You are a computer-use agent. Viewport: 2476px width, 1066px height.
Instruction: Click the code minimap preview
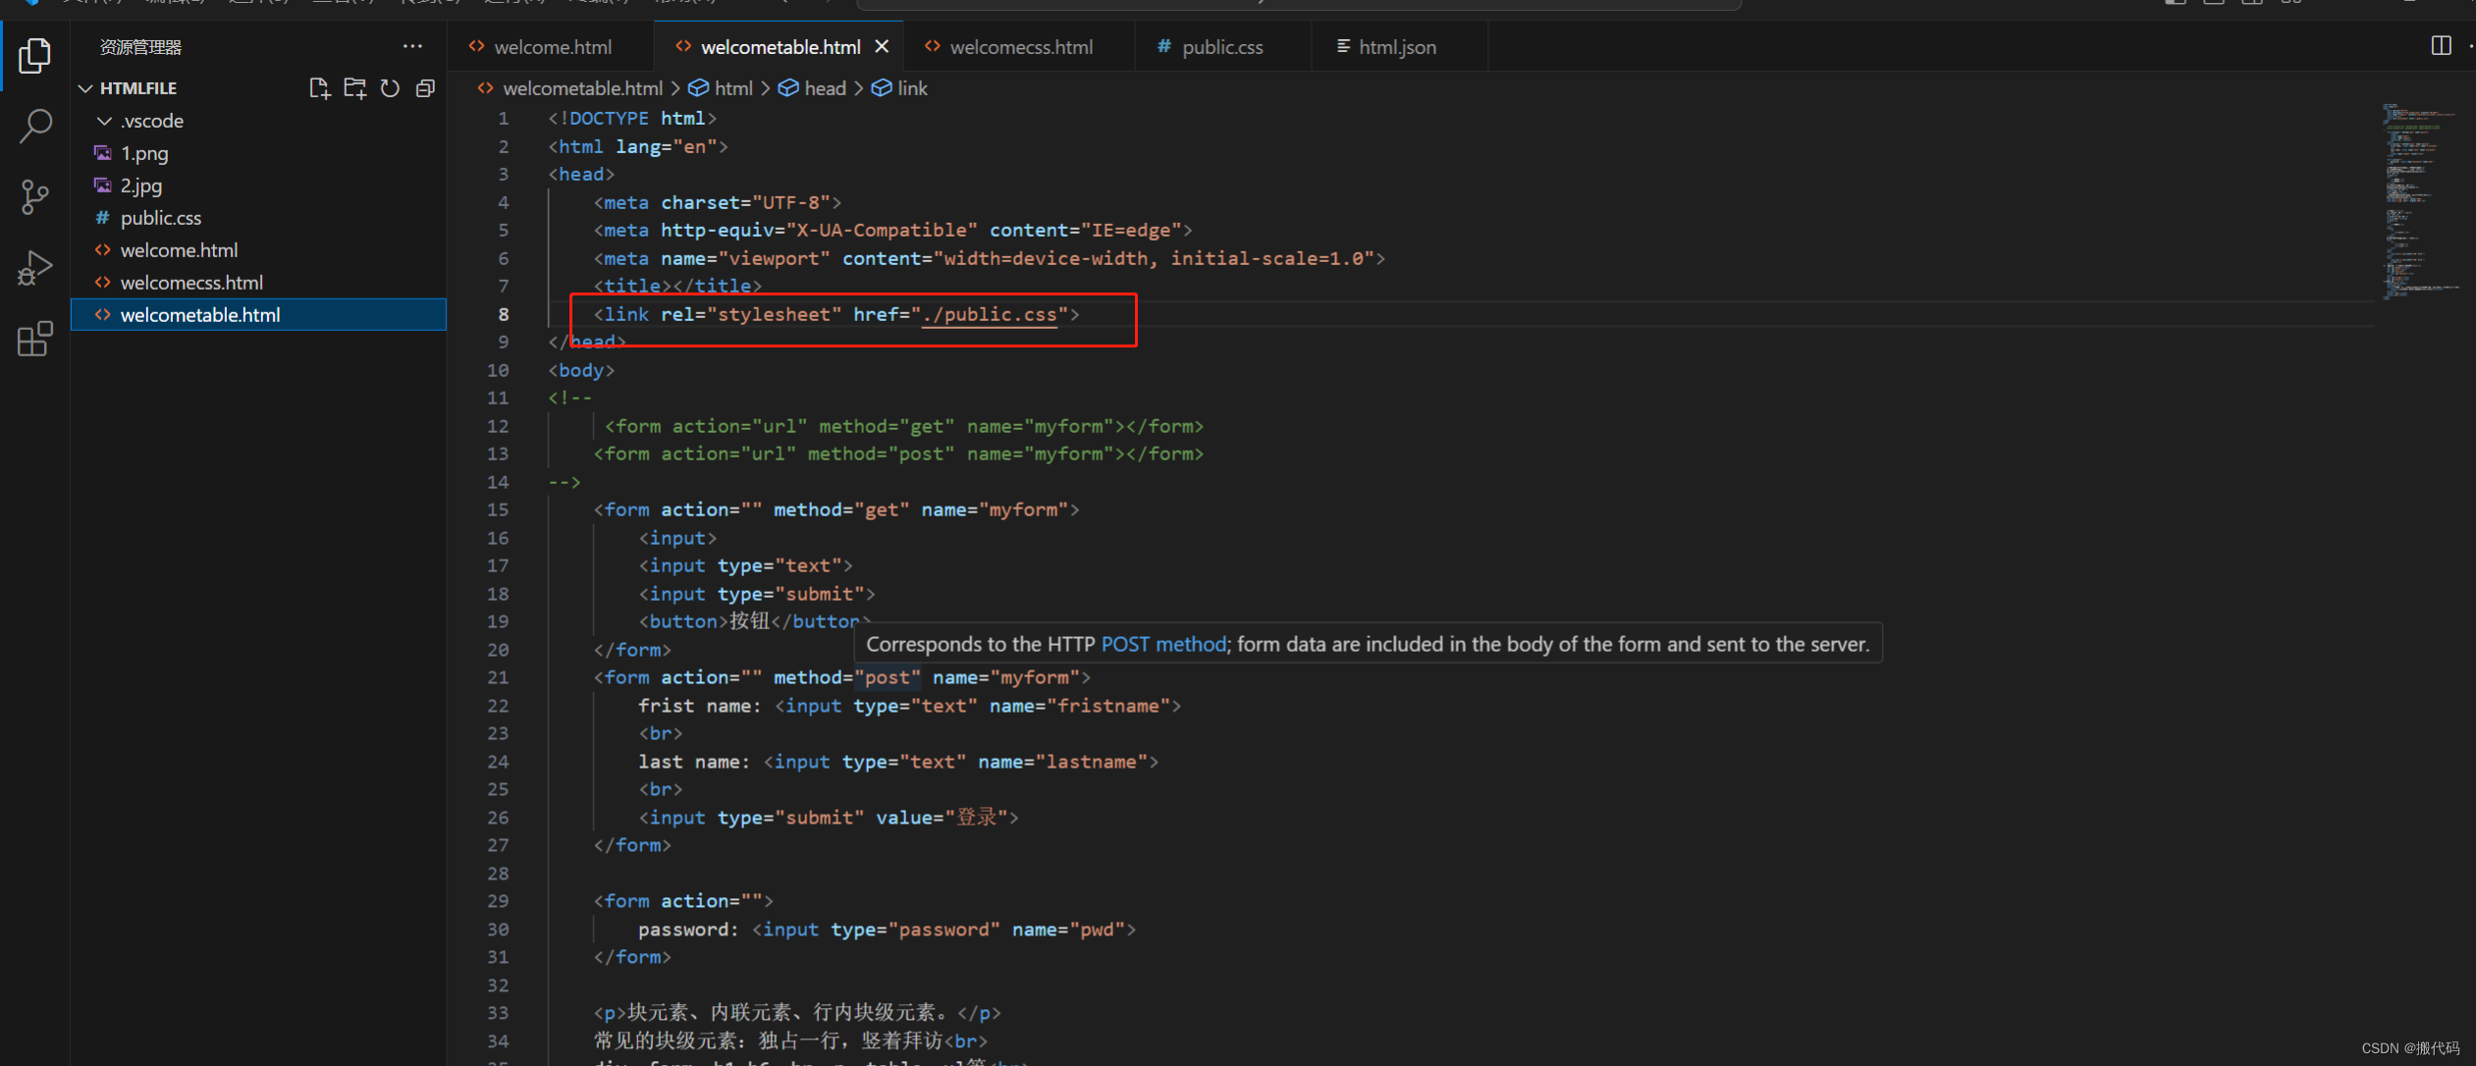tap(2418, 200)
